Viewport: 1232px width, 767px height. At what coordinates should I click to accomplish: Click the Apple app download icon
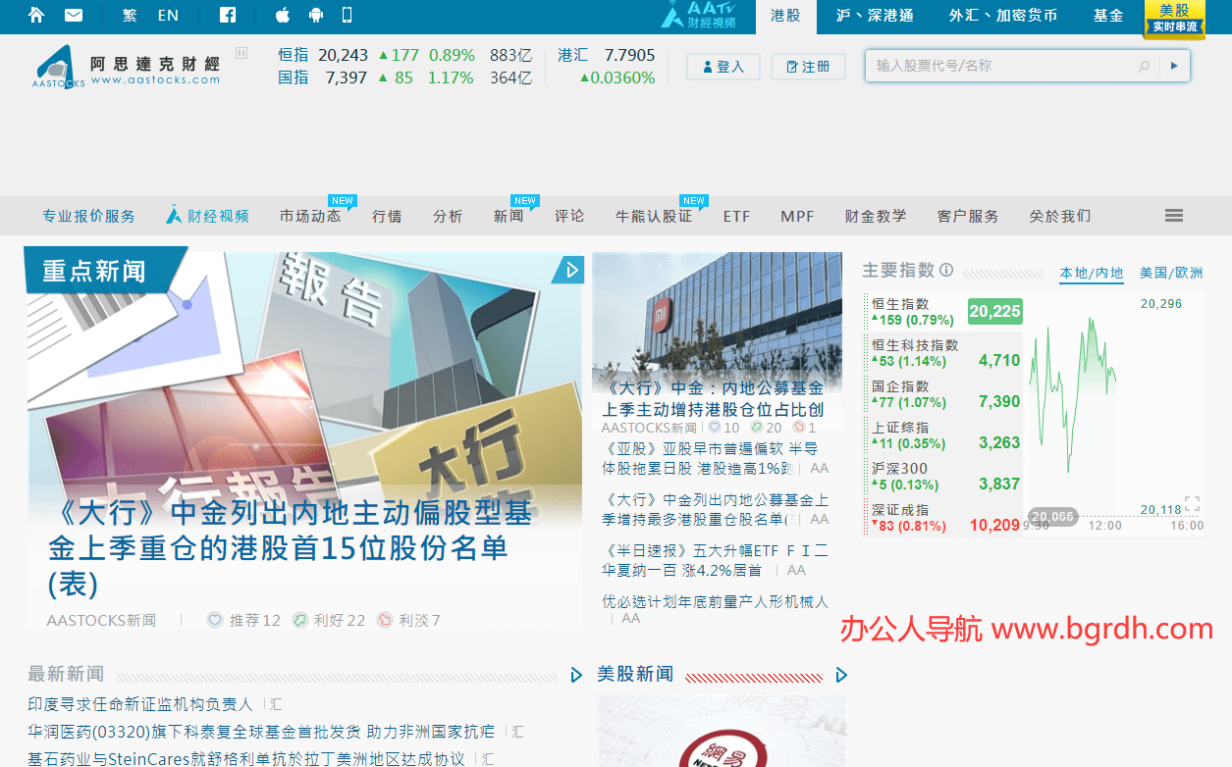point(283,15)
